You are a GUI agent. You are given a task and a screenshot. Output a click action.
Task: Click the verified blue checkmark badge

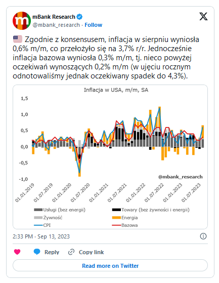click(79, 17)
